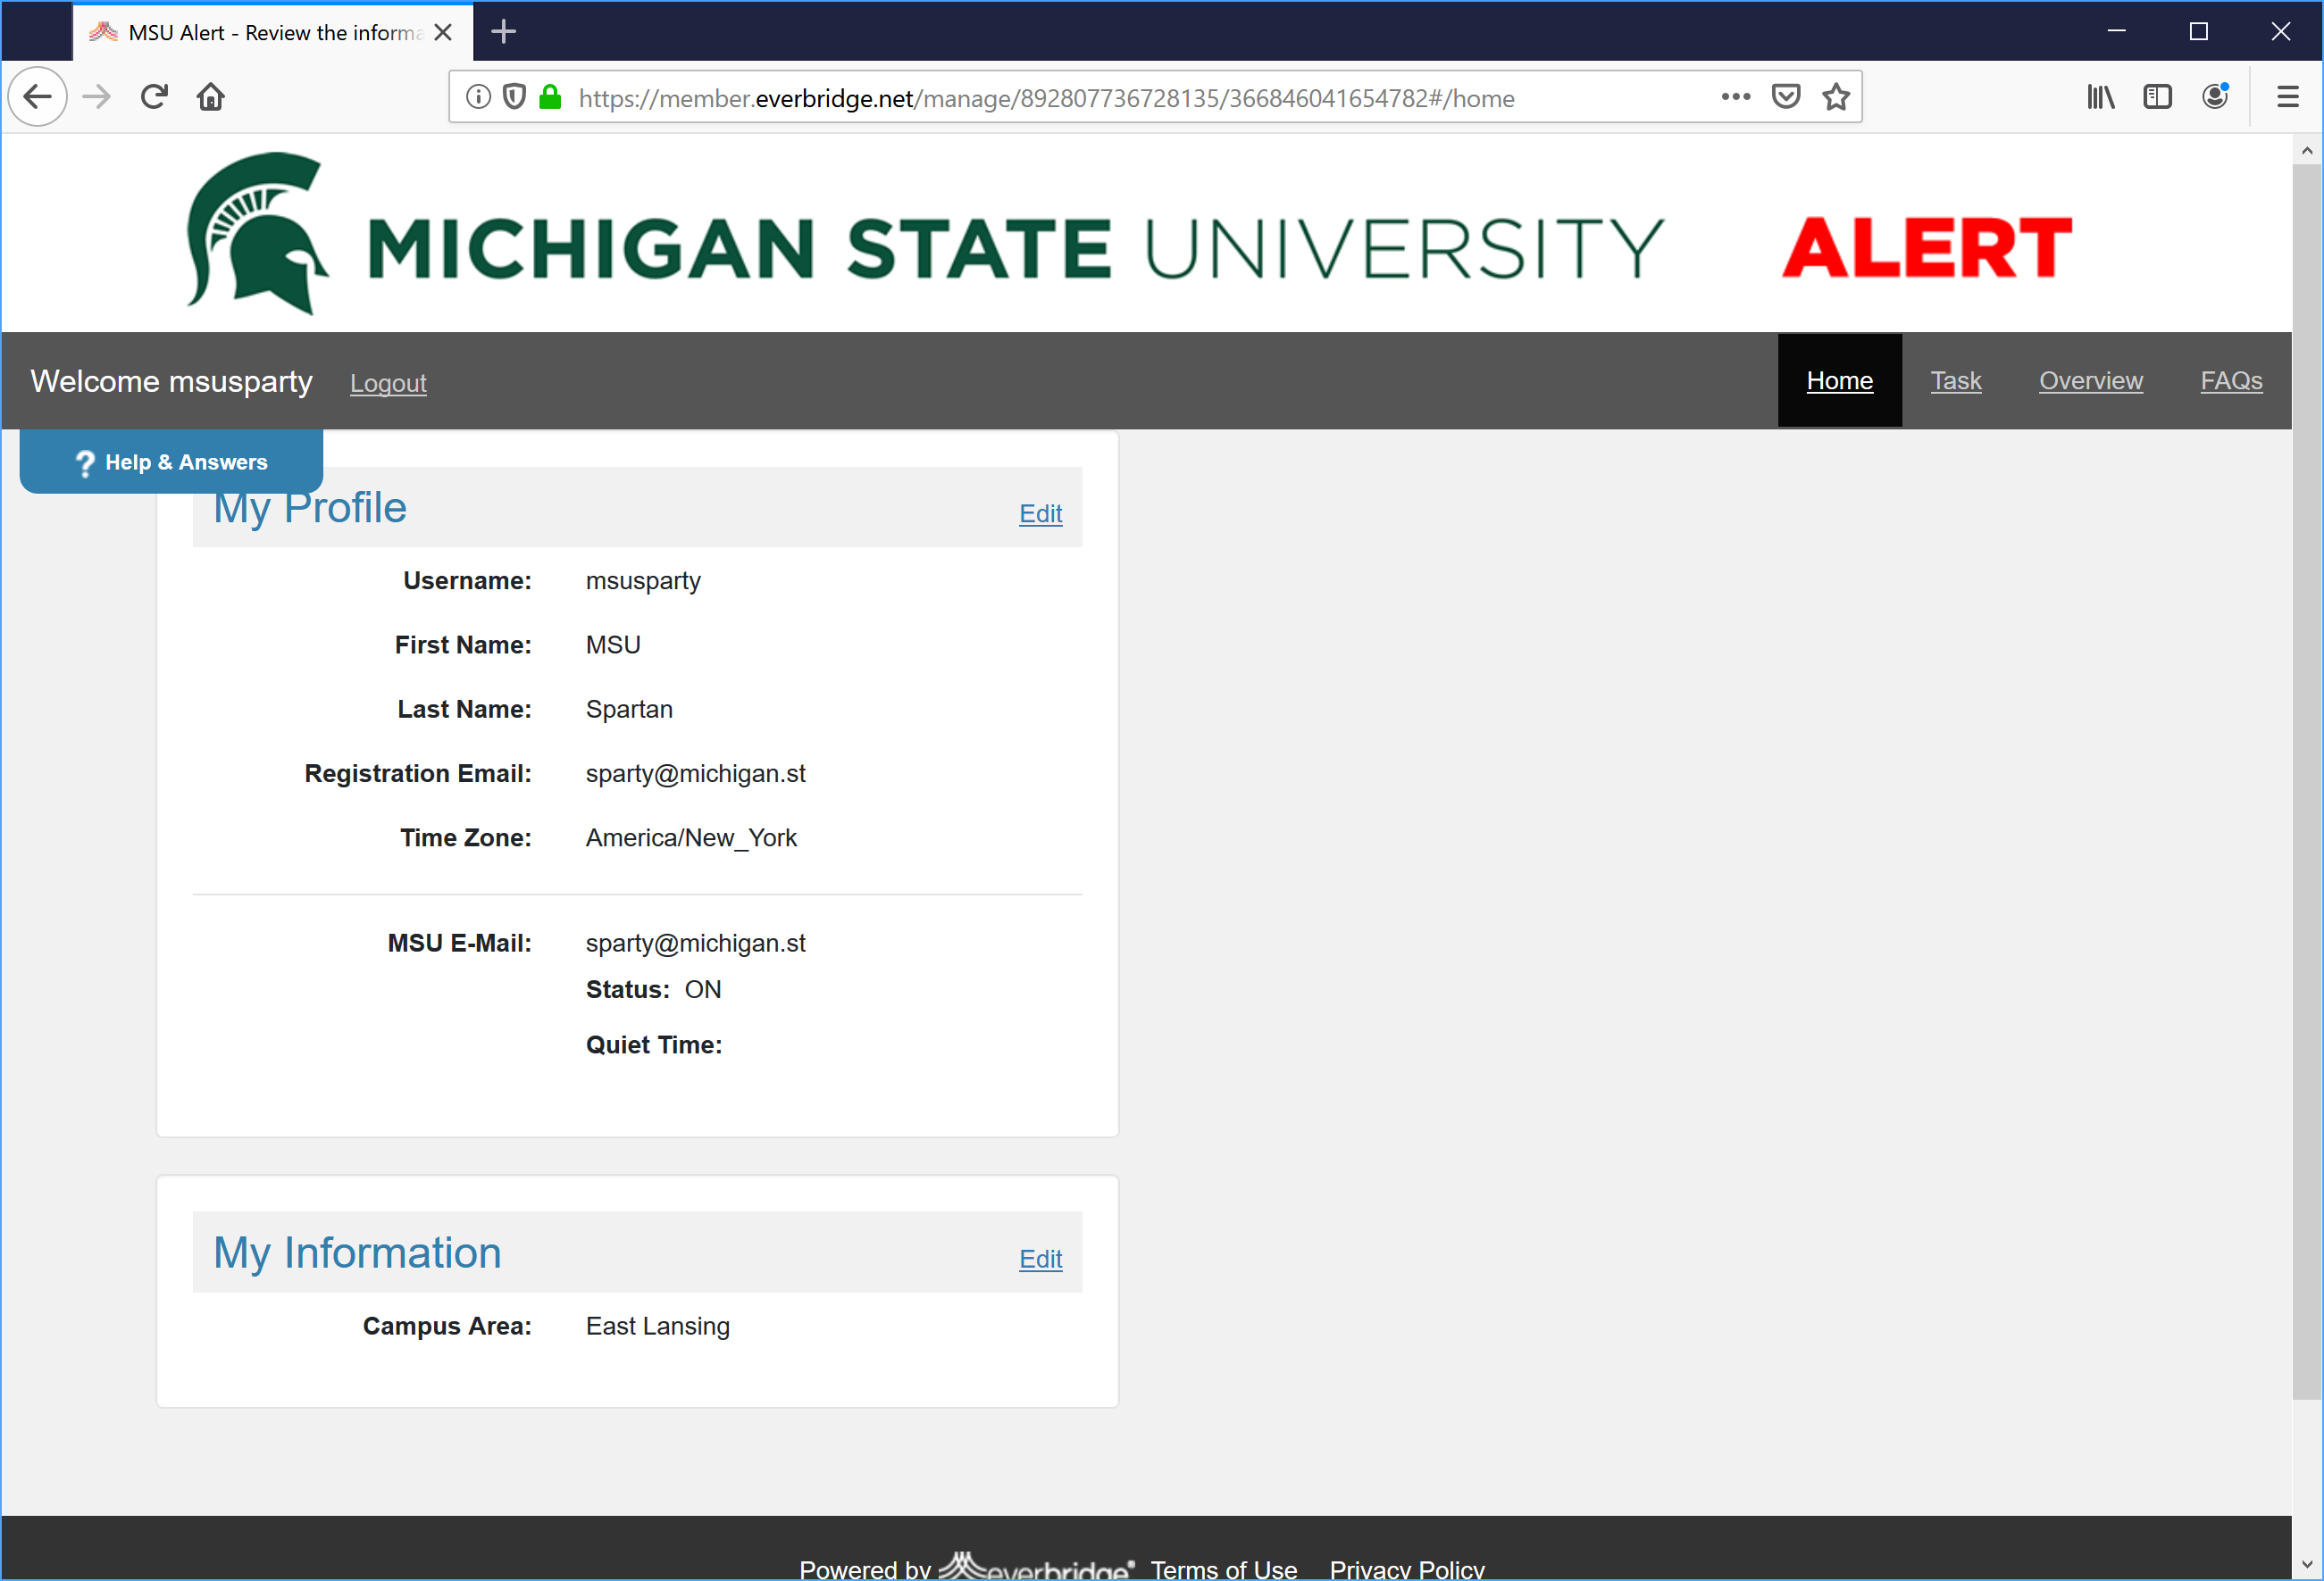Edit the My Information section
Image resolution: width=2324 pixels, height=1581 pixels.
pos(1040,1260)
